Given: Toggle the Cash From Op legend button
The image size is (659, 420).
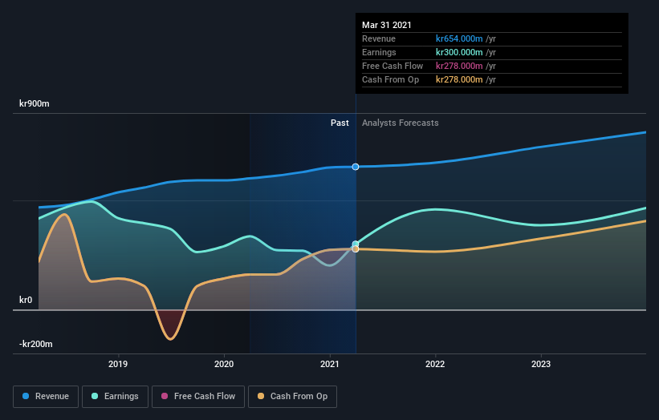Looking at the screenshot, I should tap(292, 397).
